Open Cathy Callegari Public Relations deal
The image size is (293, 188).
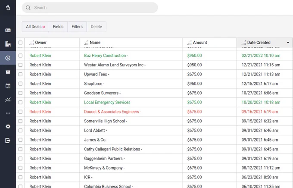113,149
